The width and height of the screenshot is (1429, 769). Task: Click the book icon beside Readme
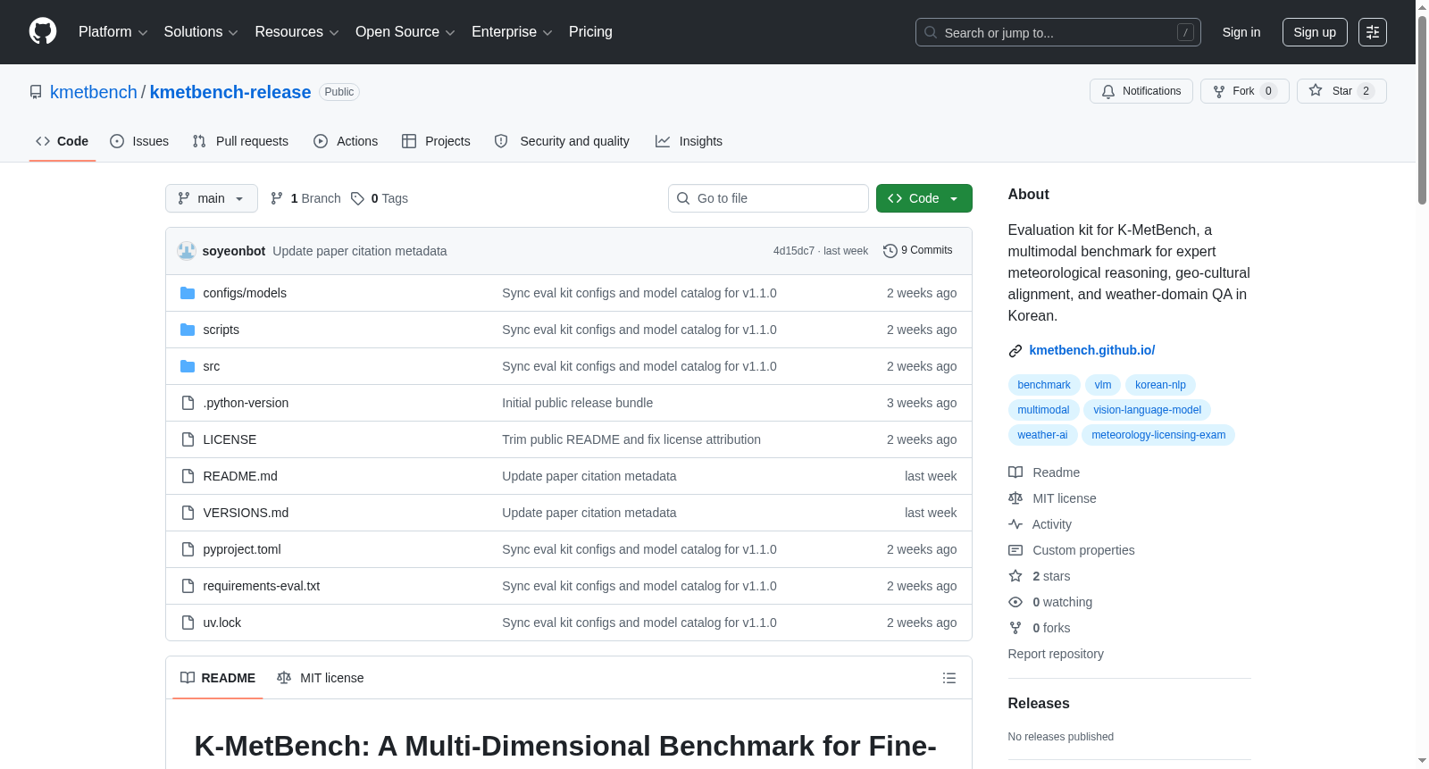(1015, 472)
